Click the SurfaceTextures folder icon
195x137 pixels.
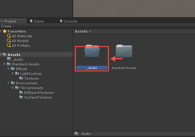[x=21, y=97]
